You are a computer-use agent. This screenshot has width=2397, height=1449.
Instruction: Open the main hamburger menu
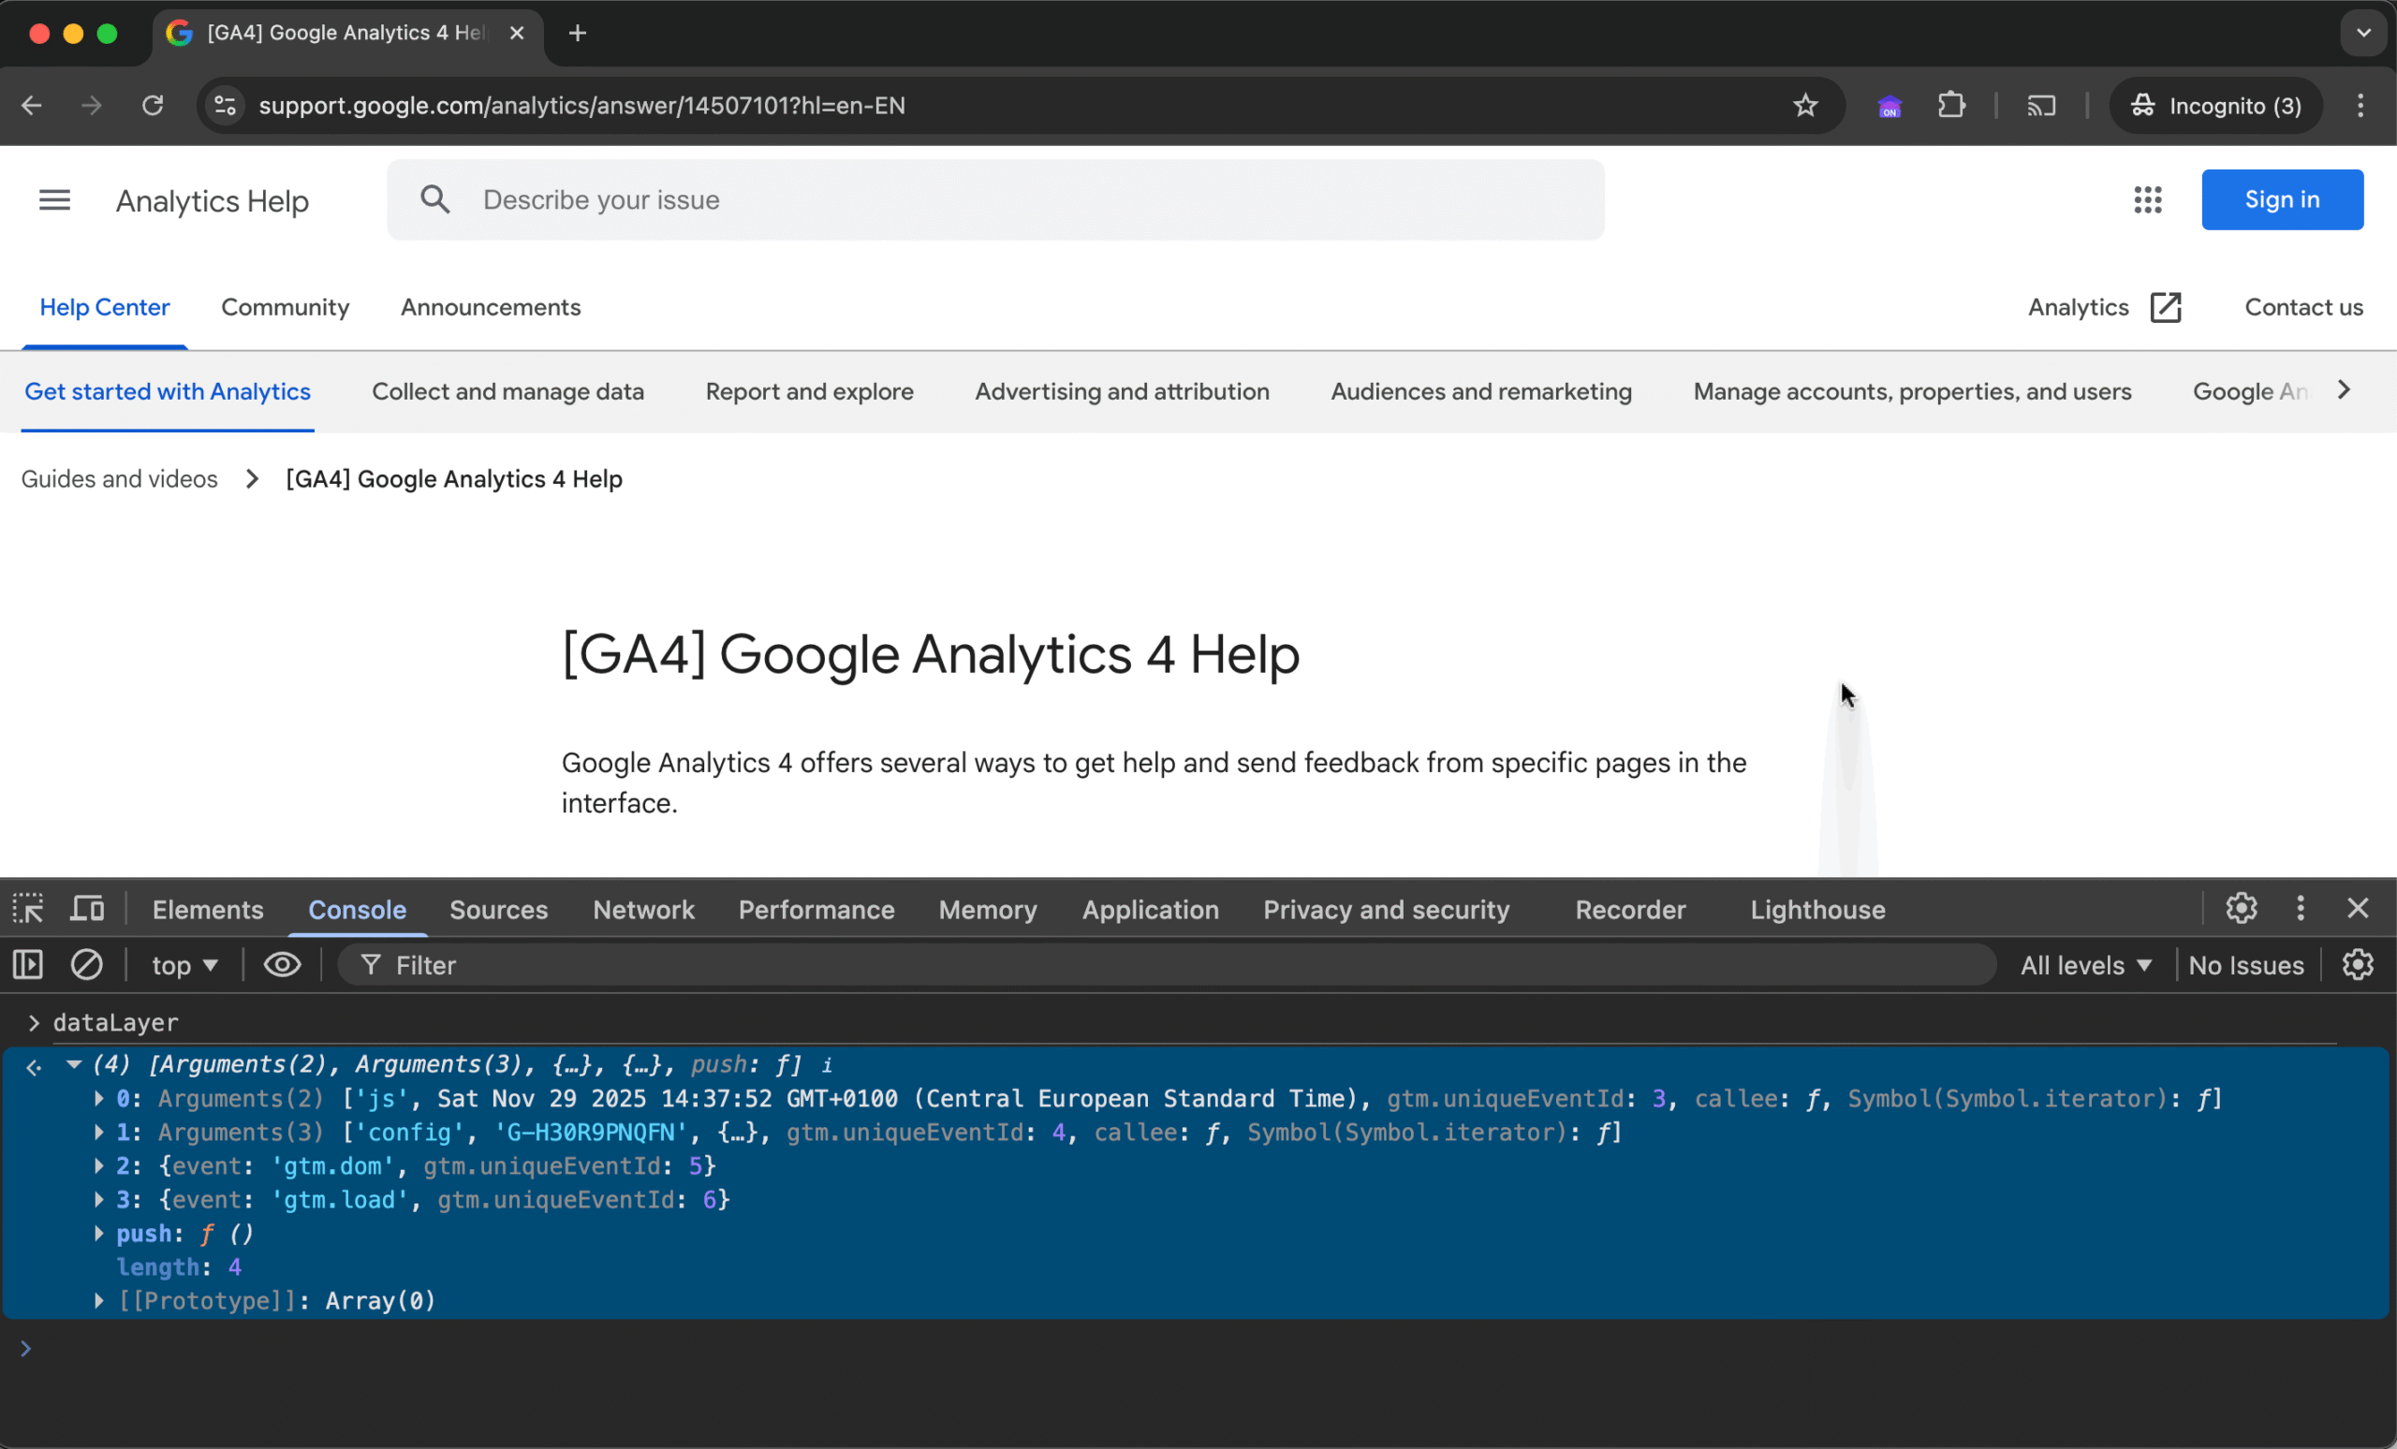54,199
